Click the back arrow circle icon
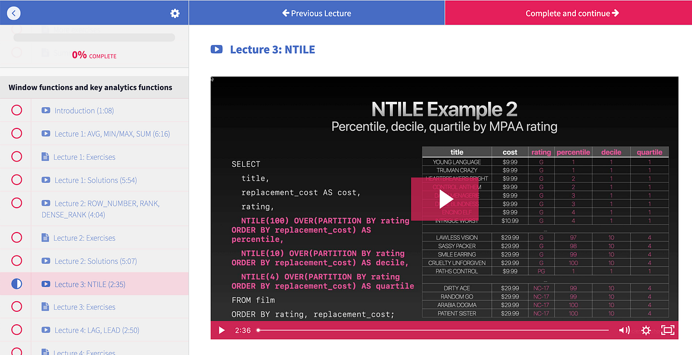This screenshot has width=692, height=355. (14, 13)
